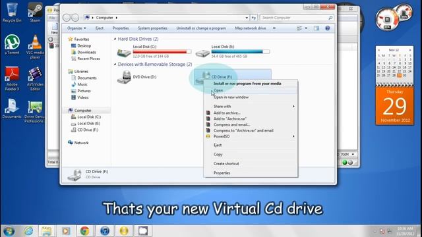Select Network in navigation pane
Screen dimensions: 422x237
pos(81,143)
